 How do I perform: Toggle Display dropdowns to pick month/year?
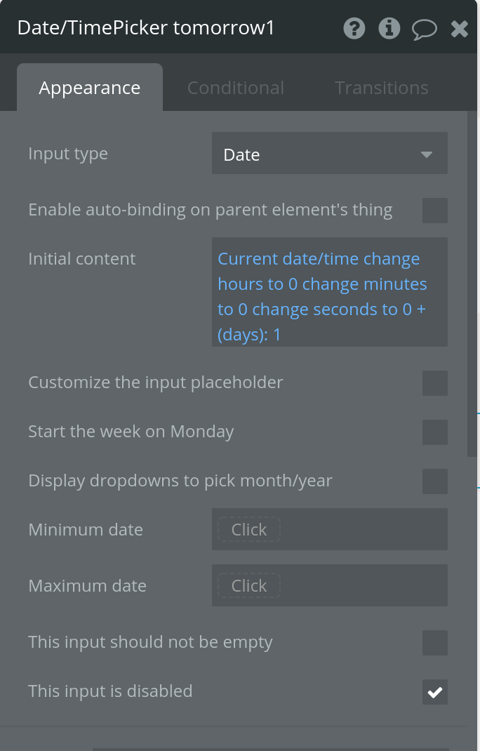pyautogui.click(x=435, y=481)
